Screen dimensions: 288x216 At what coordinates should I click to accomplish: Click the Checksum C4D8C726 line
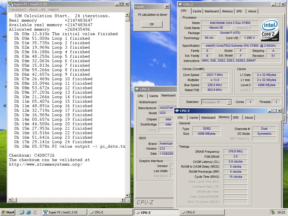tap(32, 155)
